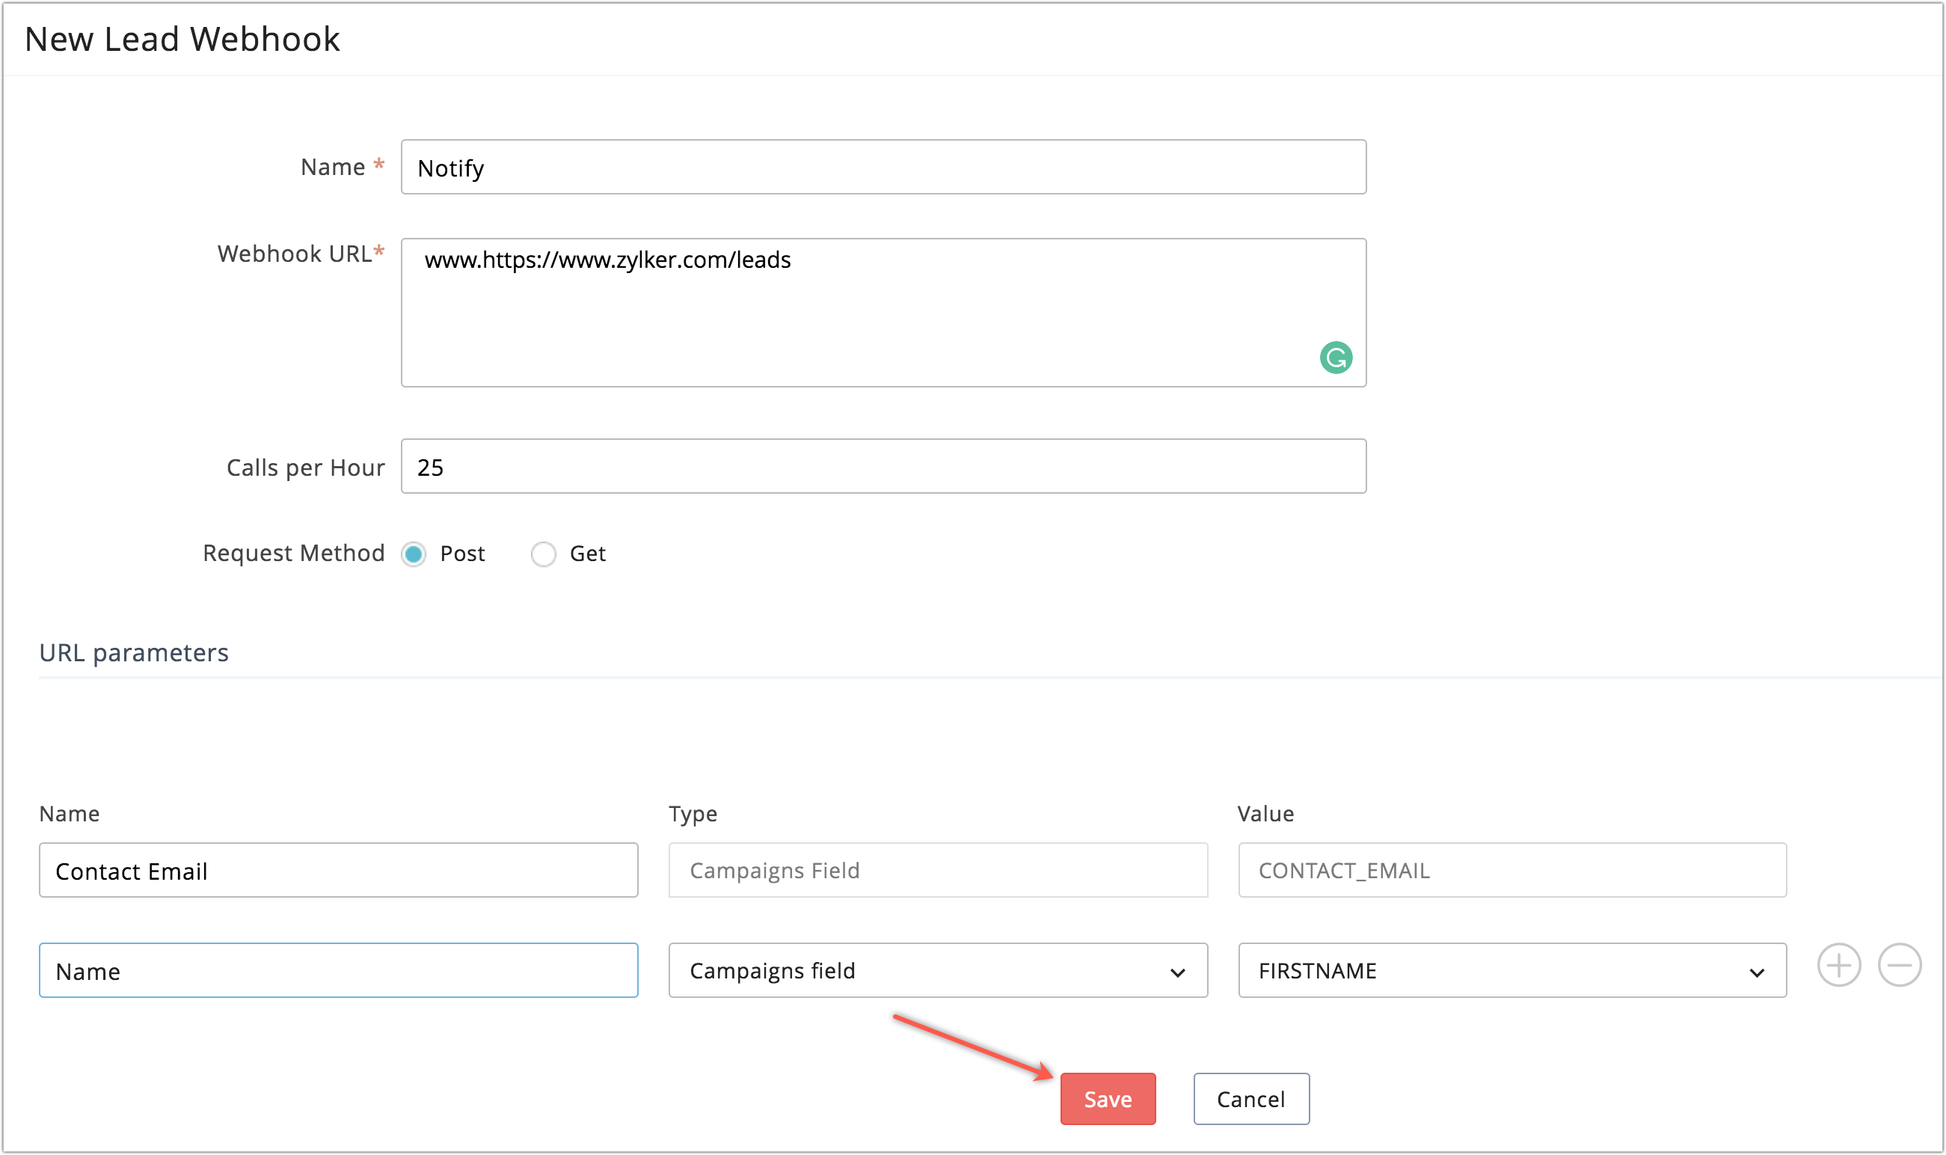Focus the second parameter Name input field
Viewport: 1946px width, 1155px height.
pos(339,970)
